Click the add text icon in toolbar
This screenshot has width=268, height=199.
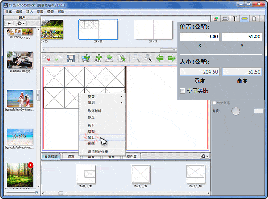(97, 58)
